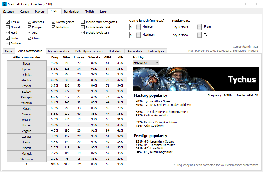
Task: Click the To date field 30/12/2030
Action: coord(185,35)
